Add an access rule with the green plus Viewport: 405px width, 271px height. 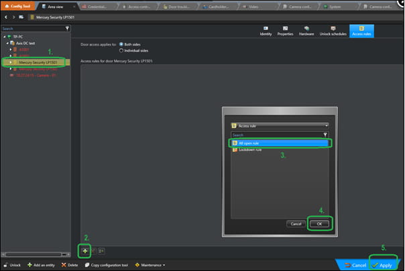coord(84,251)
